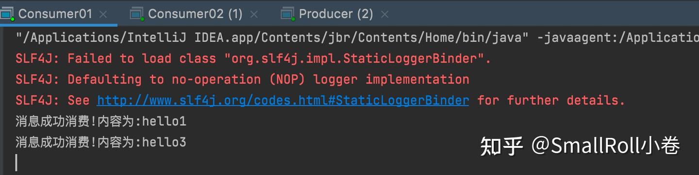
Task: Click the 知乎 watermark text
Action: (x=501, y=146)
